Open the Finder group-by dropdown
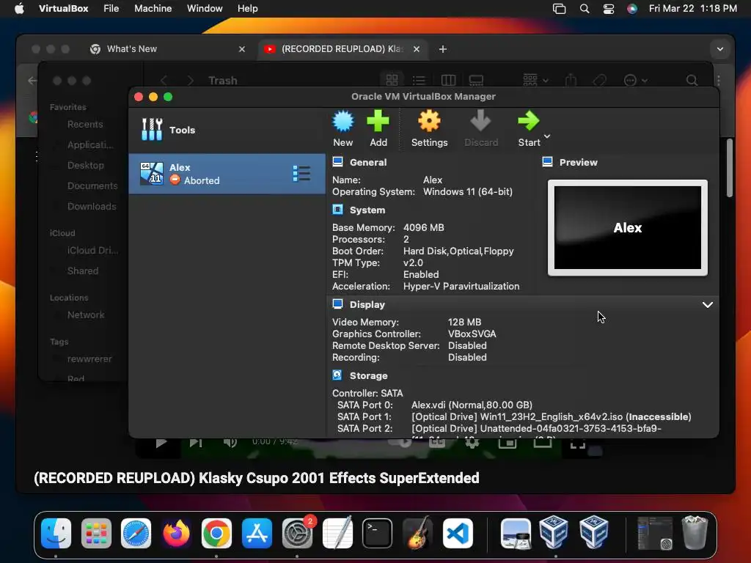The height and width of the screenshot is (563, 751). click(535, 80)
